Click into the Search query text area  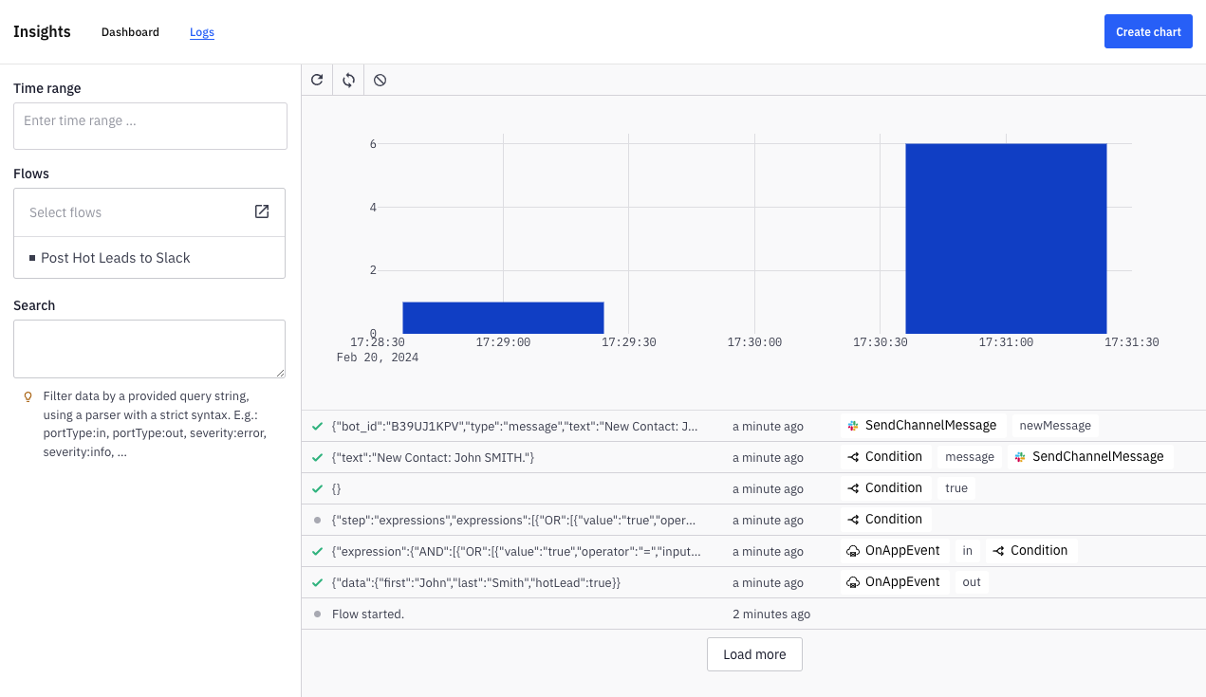point(149,349)
